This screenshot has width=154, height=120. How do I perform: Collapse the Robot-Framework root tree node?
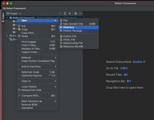7,18
